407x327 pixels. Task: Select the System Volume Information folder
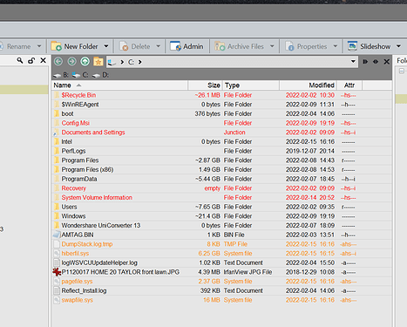pos(97,197)
